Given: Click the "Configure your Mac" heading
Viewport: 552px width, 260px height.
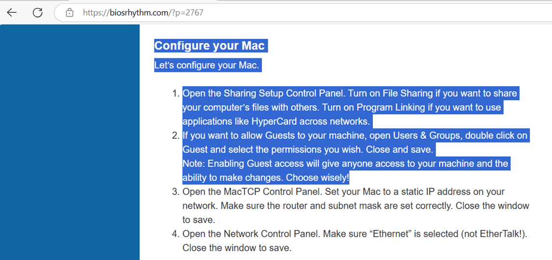Looking at the screenshot, I should point(210,46).
